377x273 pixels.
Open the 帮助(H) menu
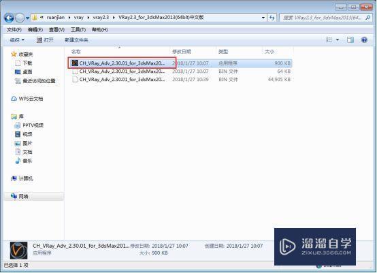point(99,29)
